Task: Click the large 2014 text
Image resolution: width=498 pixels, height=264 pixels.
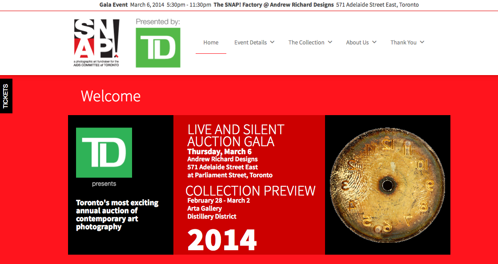Action: tap(222, 240)
